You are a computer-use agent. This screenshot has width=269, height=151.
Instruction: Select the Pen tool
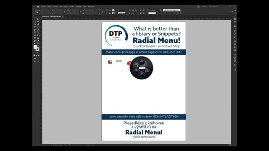coord(34,30)
